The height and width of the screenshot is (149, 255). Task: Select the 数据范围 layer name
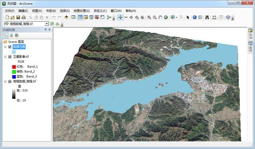19,47
